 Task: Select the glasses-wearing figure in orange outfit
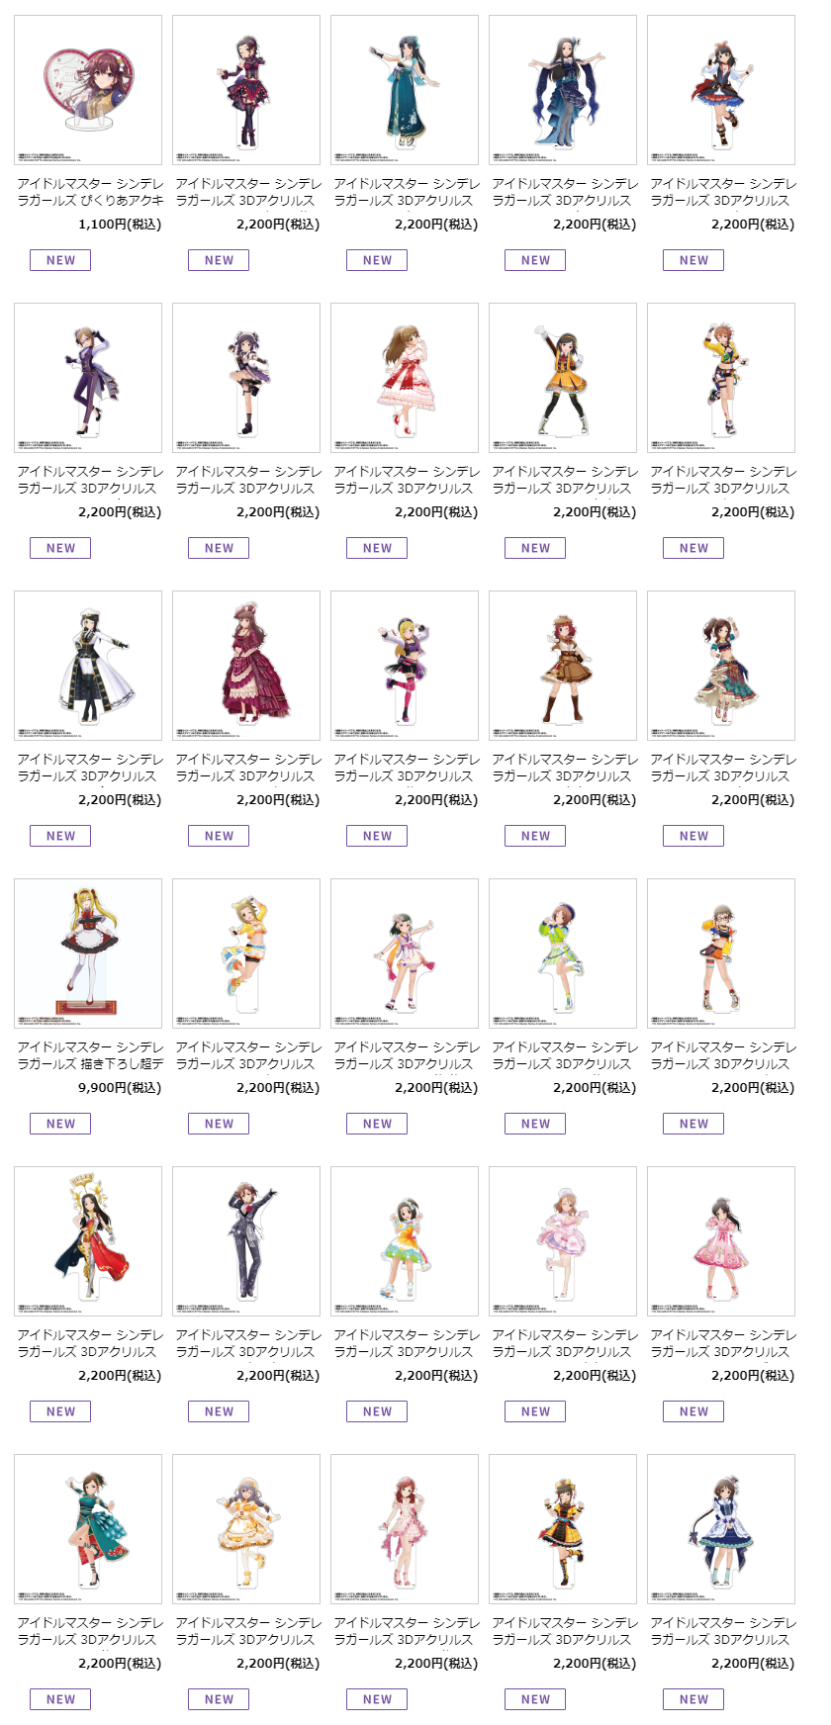[721, 953]
